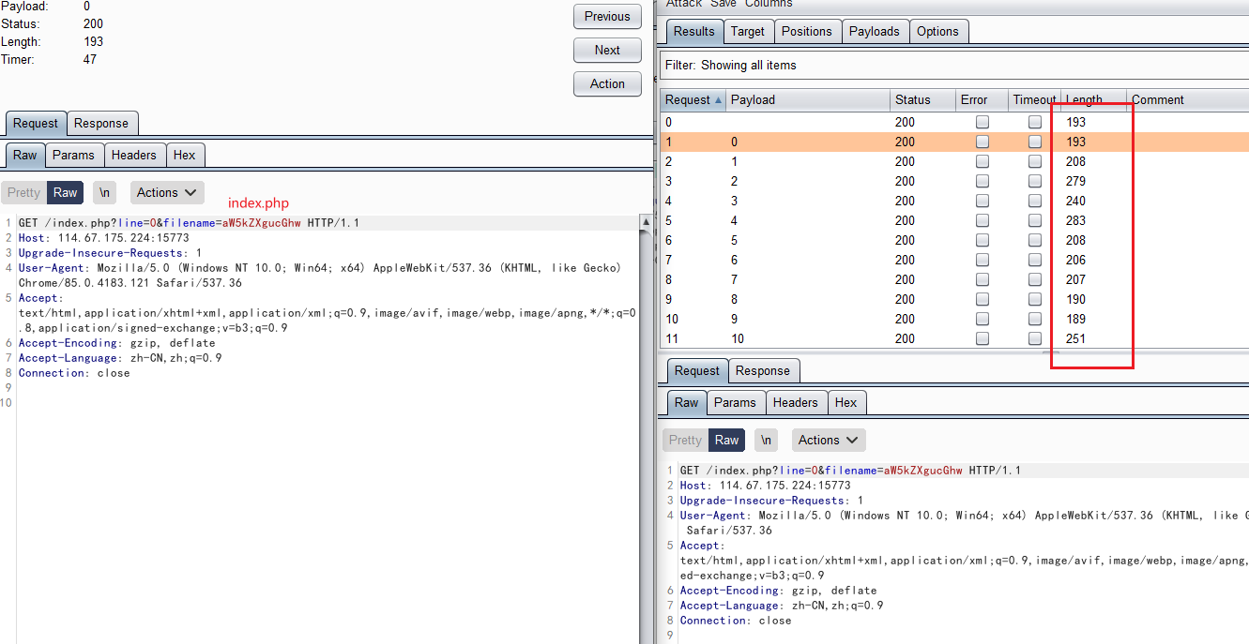Viewport: 1249px width, 644px height.
Task: Click Accept-Encoding line in left editor
Action: tap(117, 343)
